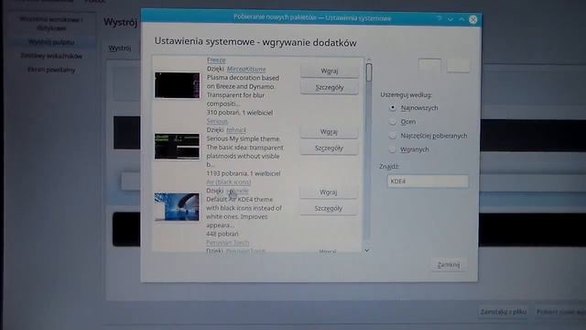
Task: Click the list scrollbar up arrow
Action: tap(369, 60)
